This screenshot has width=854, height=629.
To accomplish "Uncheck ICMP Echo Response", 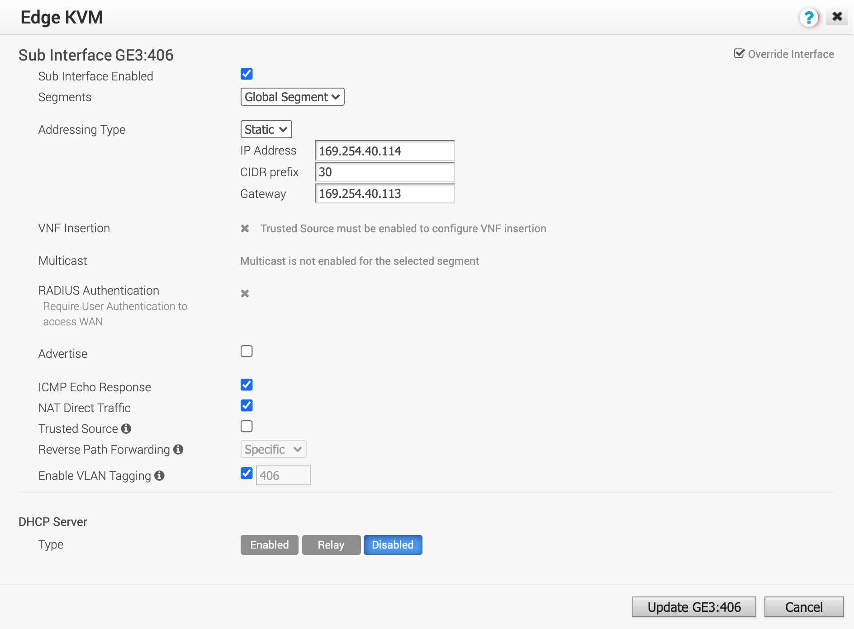I will click(x=247, y=385).
